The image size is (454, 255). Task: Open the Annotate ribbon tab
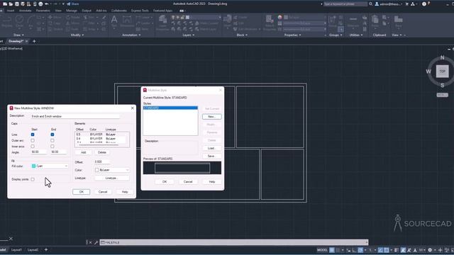[26, 11]
